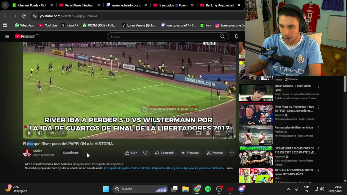
Task: Start voice search with microphone icon
Action: pos(236,36)
